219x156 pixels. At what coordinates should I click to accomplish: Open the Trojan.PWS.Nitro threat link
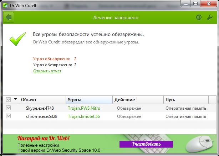point(85,108)
